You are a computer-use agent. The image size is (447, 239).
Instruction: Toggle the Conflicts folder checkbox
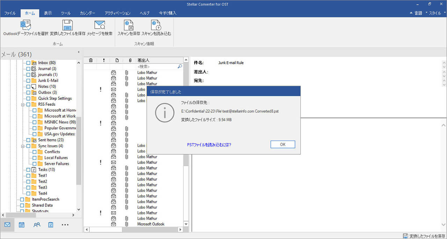(x=35, y=152)
